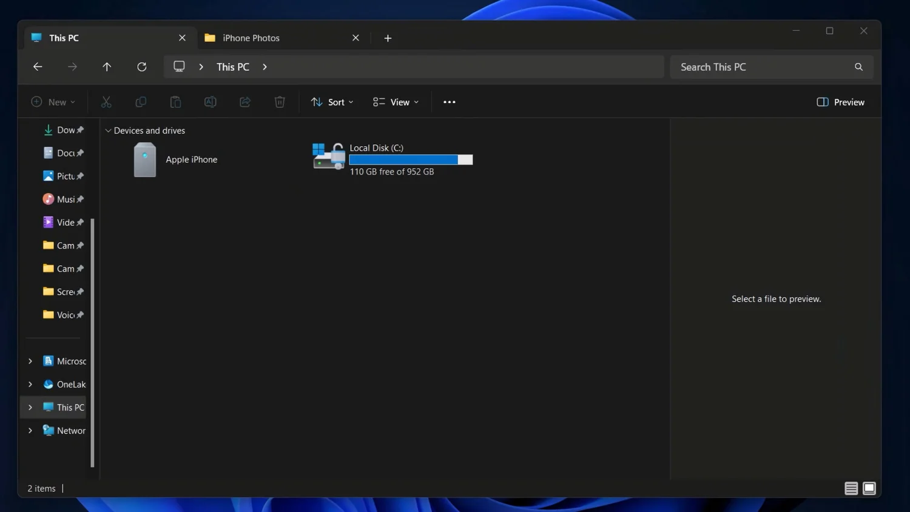Click the Rename icon in toolbar
Viewport: 910px width, 512px height.
click(x=211, y=102)
